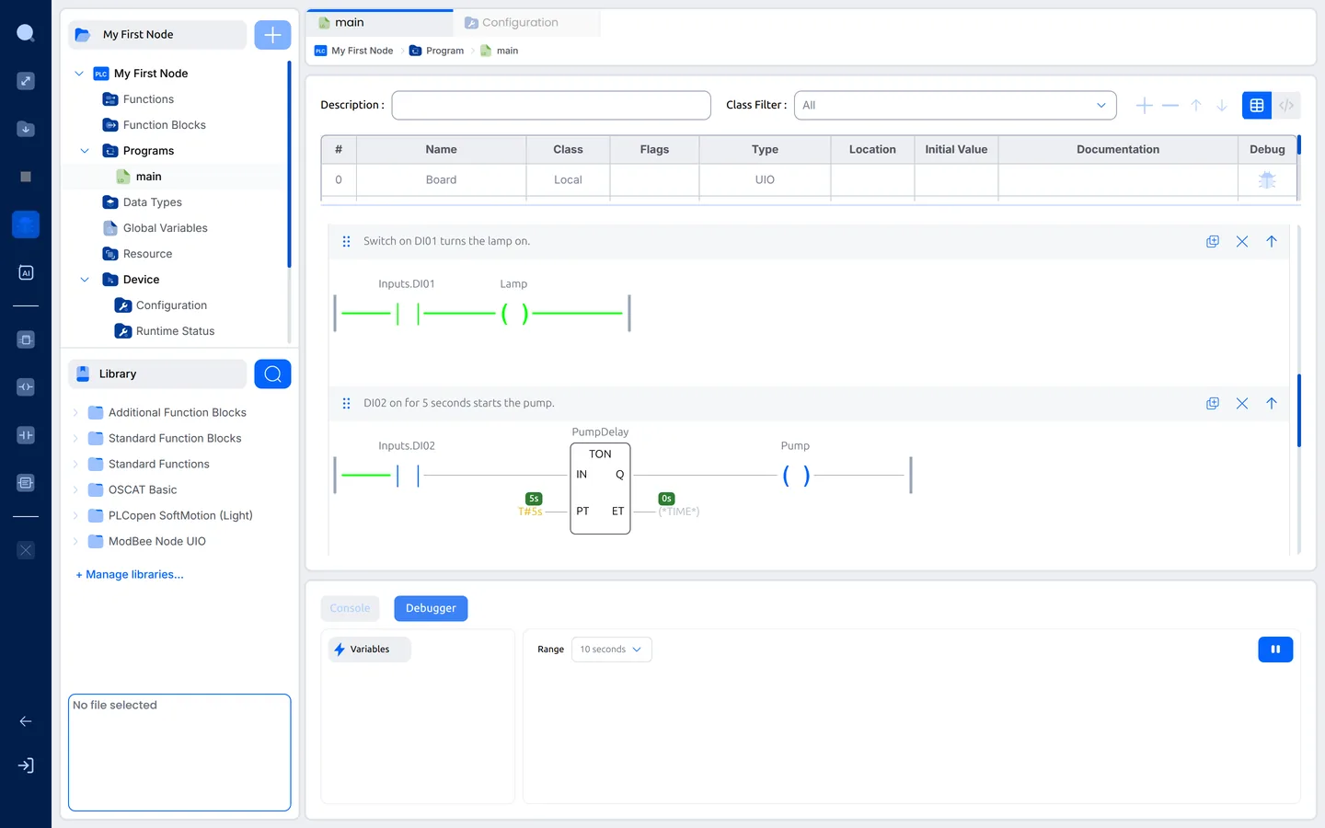Viewport: 1325px width, 828px height.
Task: Add a new variable with the plus icon
Action: tap(1145, 106)
